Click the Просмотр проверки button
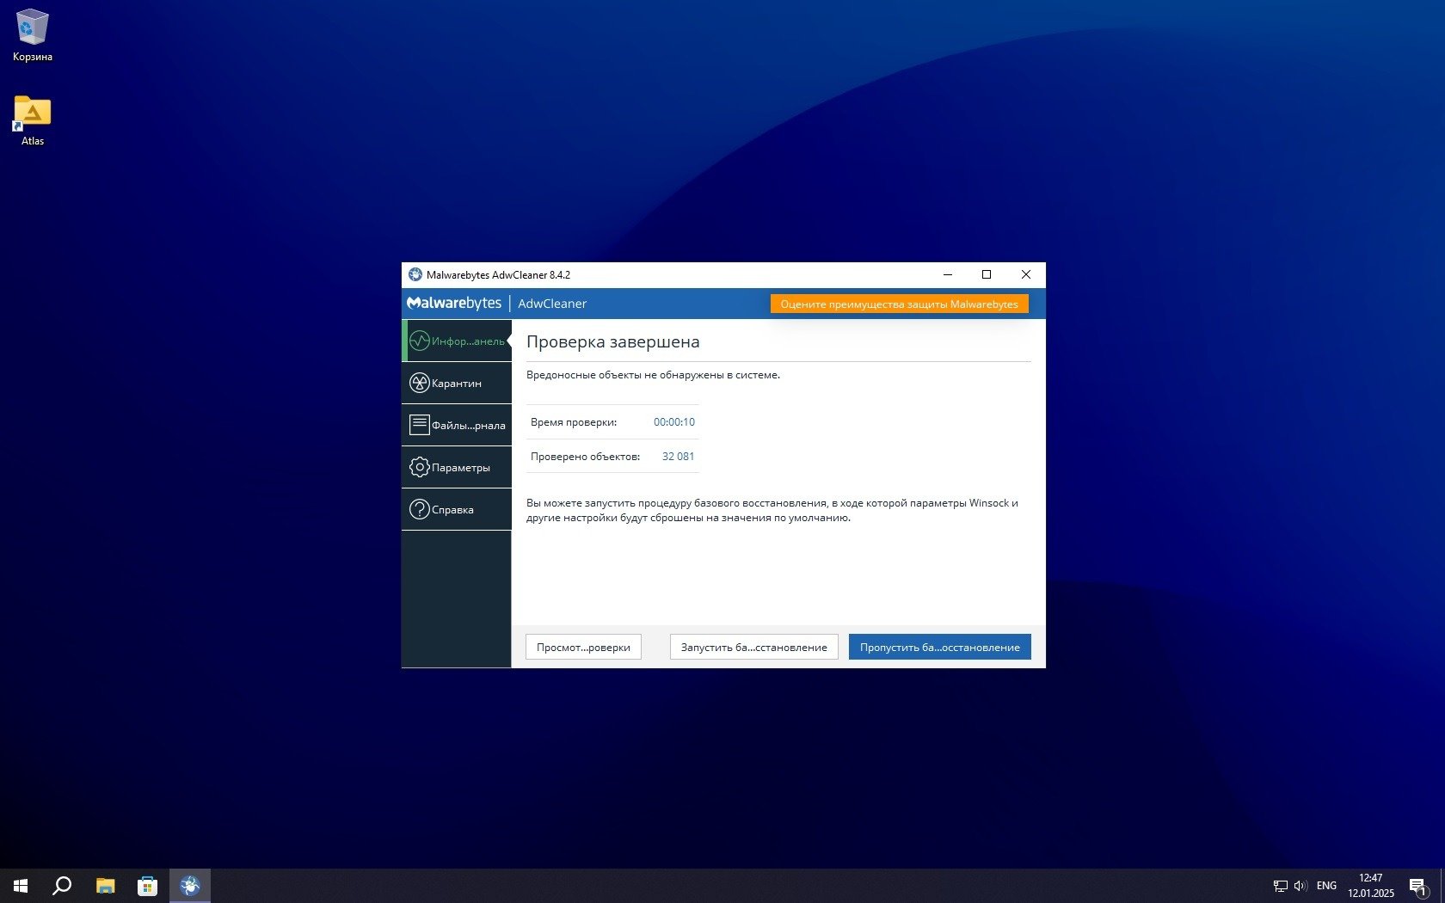The width and height of the screenshot is (1445, 903). (583, 647)
